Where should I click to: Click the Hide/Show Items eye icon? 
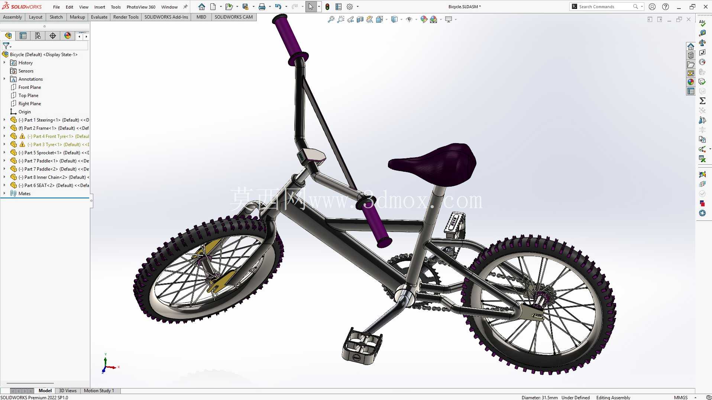pyautogui.click(x=409, y=19)
